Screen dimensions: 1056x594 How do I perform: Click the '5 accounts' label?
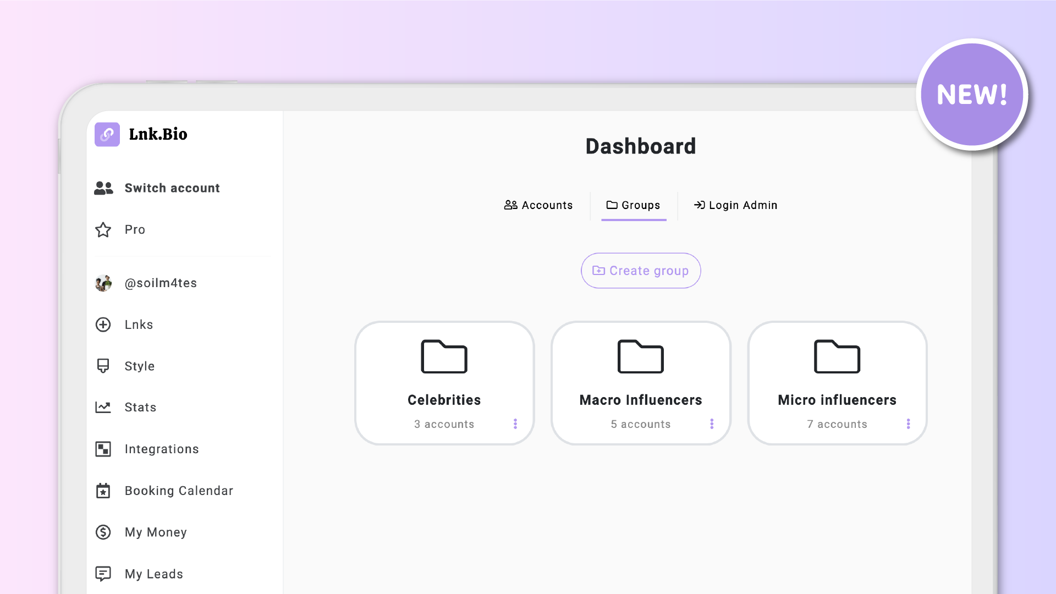tap(641, 424)
